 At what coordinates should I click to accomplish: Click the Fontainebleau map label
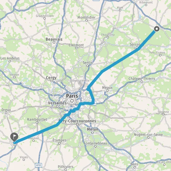[95, 143]
